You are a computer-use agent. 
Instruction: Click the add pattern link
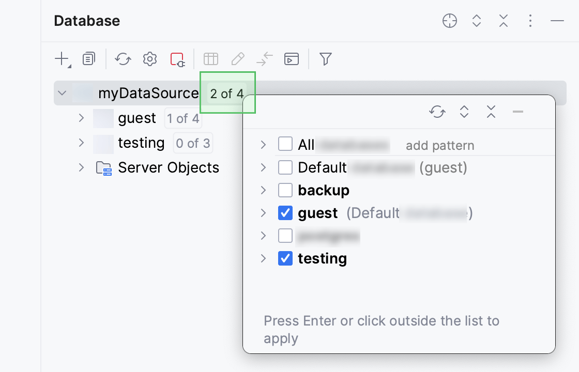tap(439, 145)
